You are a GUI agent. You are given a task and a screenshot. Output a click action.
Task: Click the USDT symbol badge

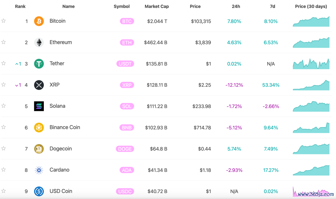(125, 64)
